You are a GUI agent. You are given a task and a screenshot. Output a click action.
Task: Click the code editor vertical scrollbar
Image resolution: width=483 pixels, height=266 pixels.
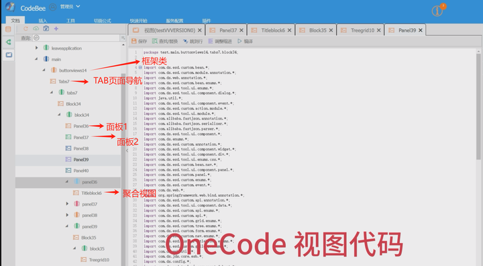click(478, 106)
